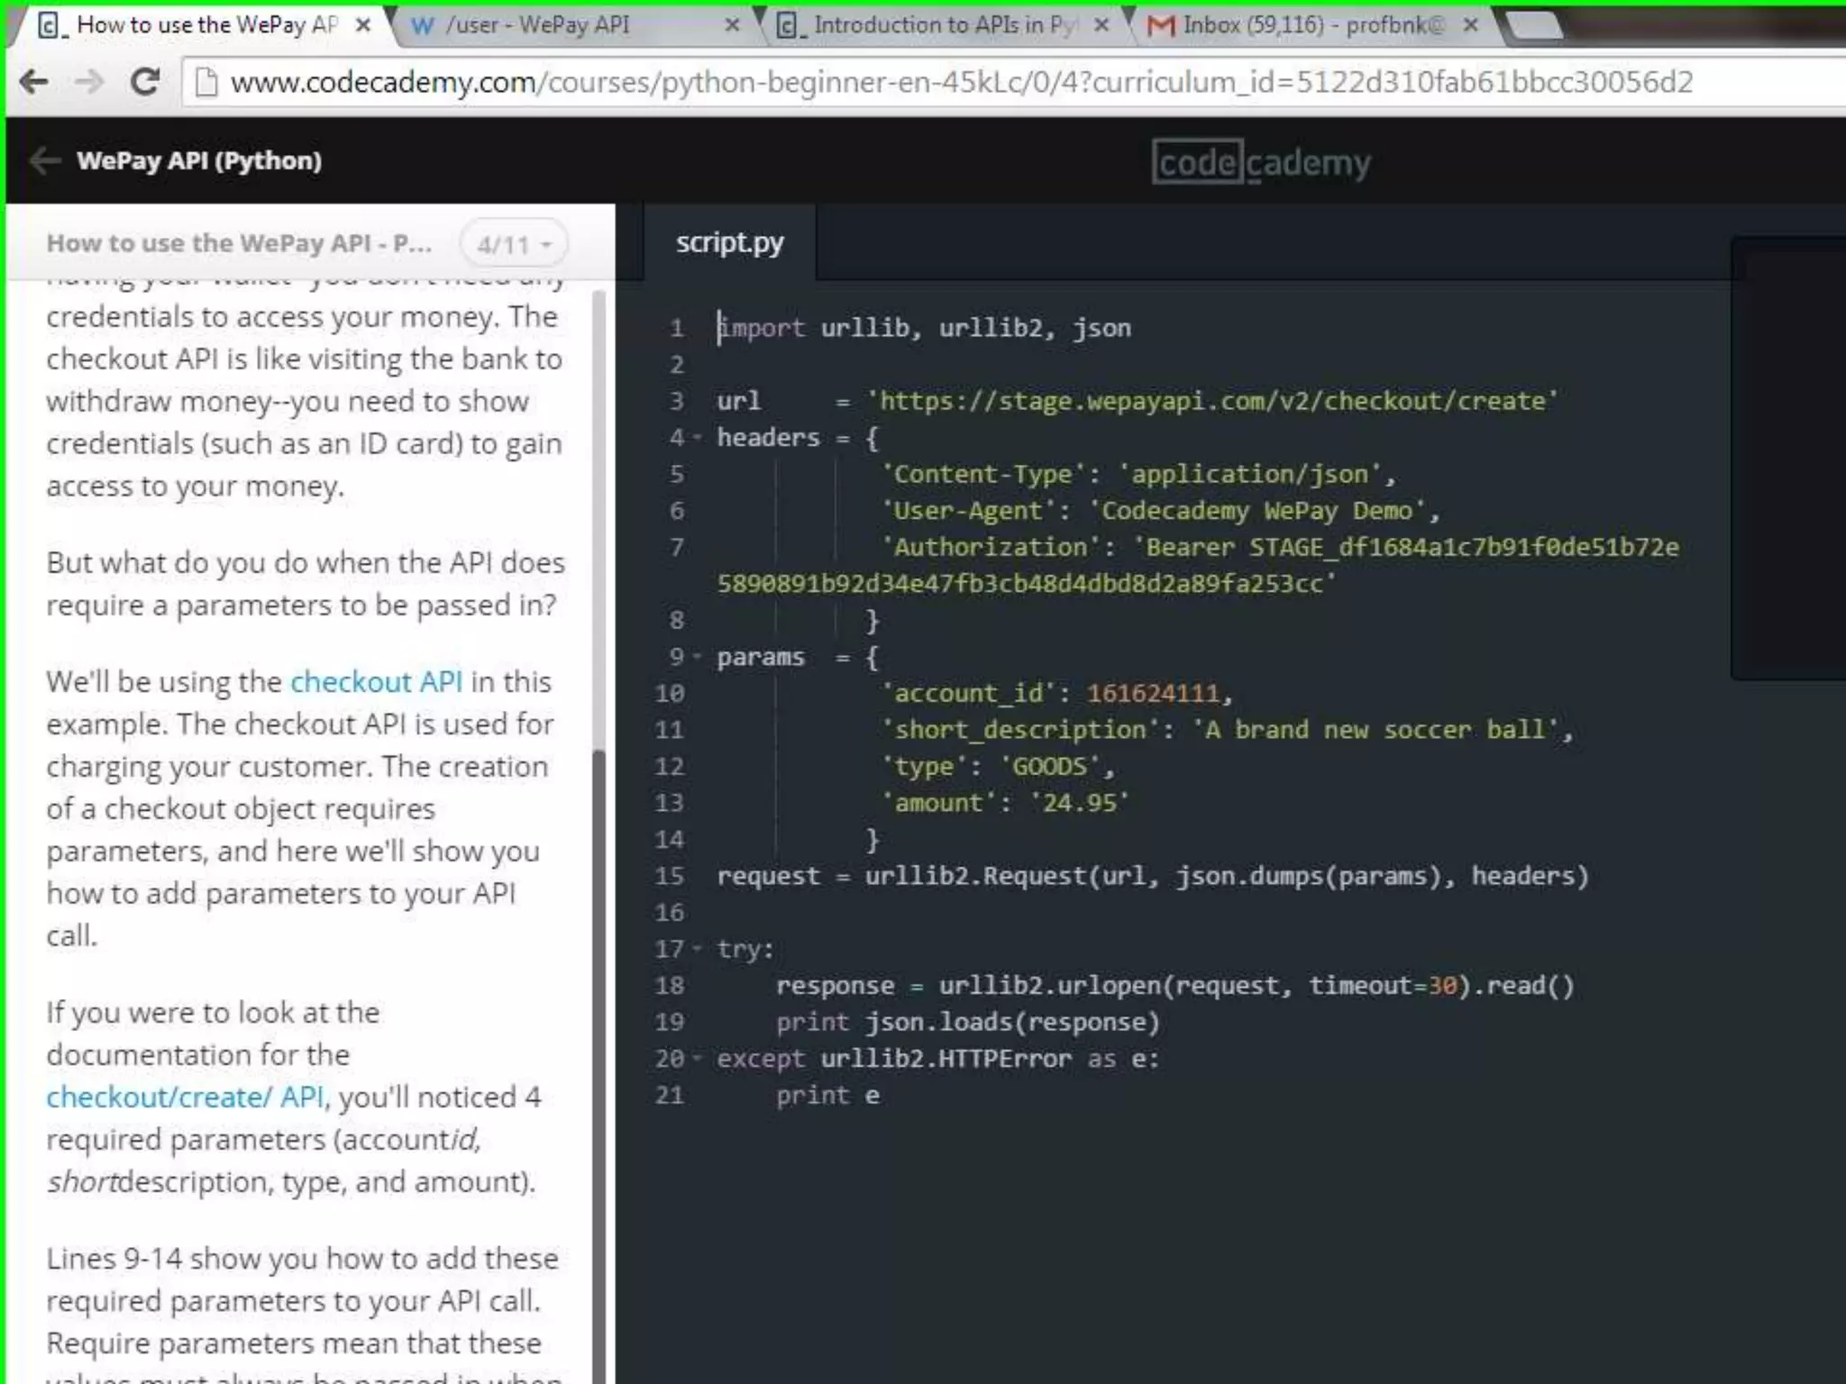Image resolution: width=1846 pixels, height=1384 pixels.
Task: Open a new browser tab
Action: point(1535,25)
